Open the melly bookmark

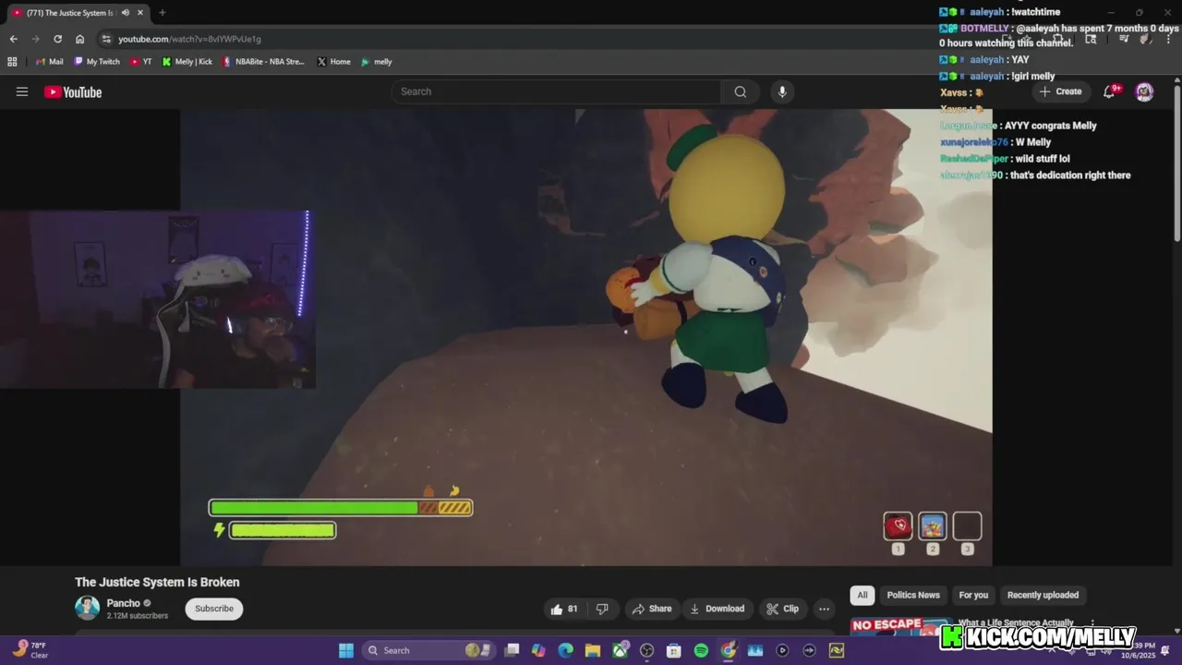click(x=377, y=62)
